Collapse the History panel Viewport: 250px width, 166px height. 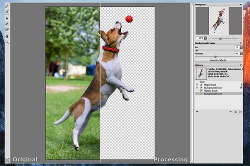pos(240,65)
